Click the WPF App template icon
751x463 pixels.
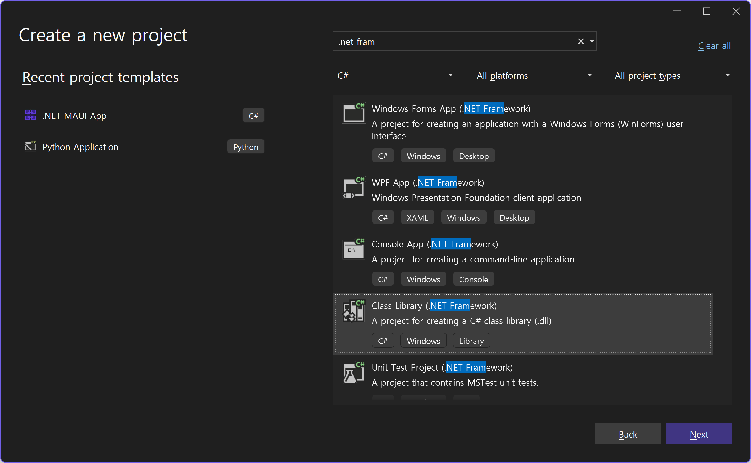[x=354, y=187]
